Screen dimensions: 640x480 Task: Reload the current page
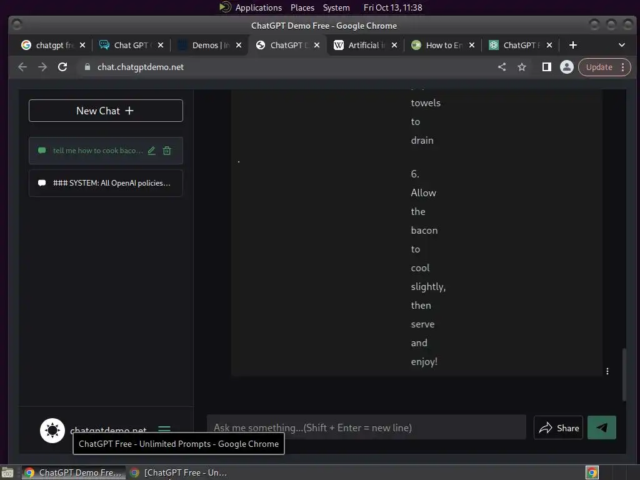pyautogui.click(x=62, y=67)
